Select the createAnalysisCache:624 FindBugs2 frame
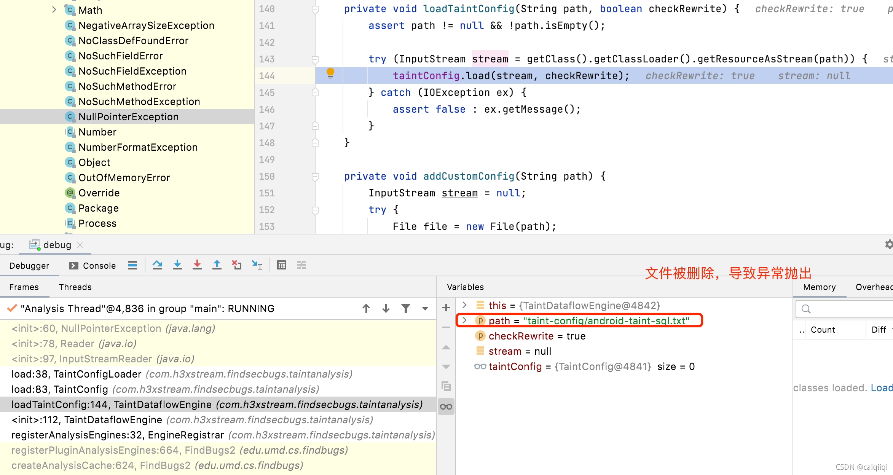This screenshot has width=893, height=475. (x=218, y=465)
